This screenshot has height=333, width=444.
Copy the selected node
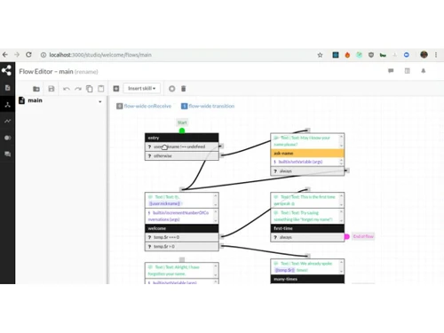(89, 89)
